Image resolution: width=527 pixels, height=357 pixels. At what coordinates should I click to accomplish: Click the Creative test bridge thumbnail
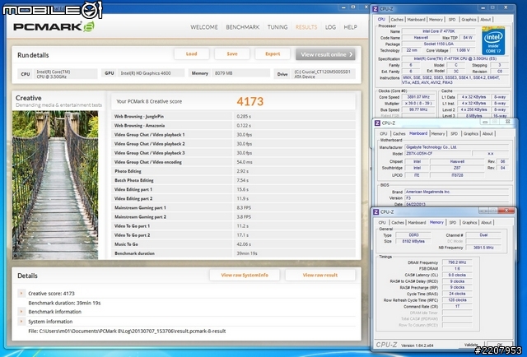pos(55,185)
